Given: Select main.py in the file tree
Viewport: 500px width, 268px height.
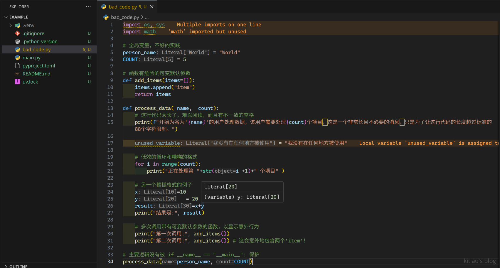Looking at the screenshot, I should coord(31,58).
